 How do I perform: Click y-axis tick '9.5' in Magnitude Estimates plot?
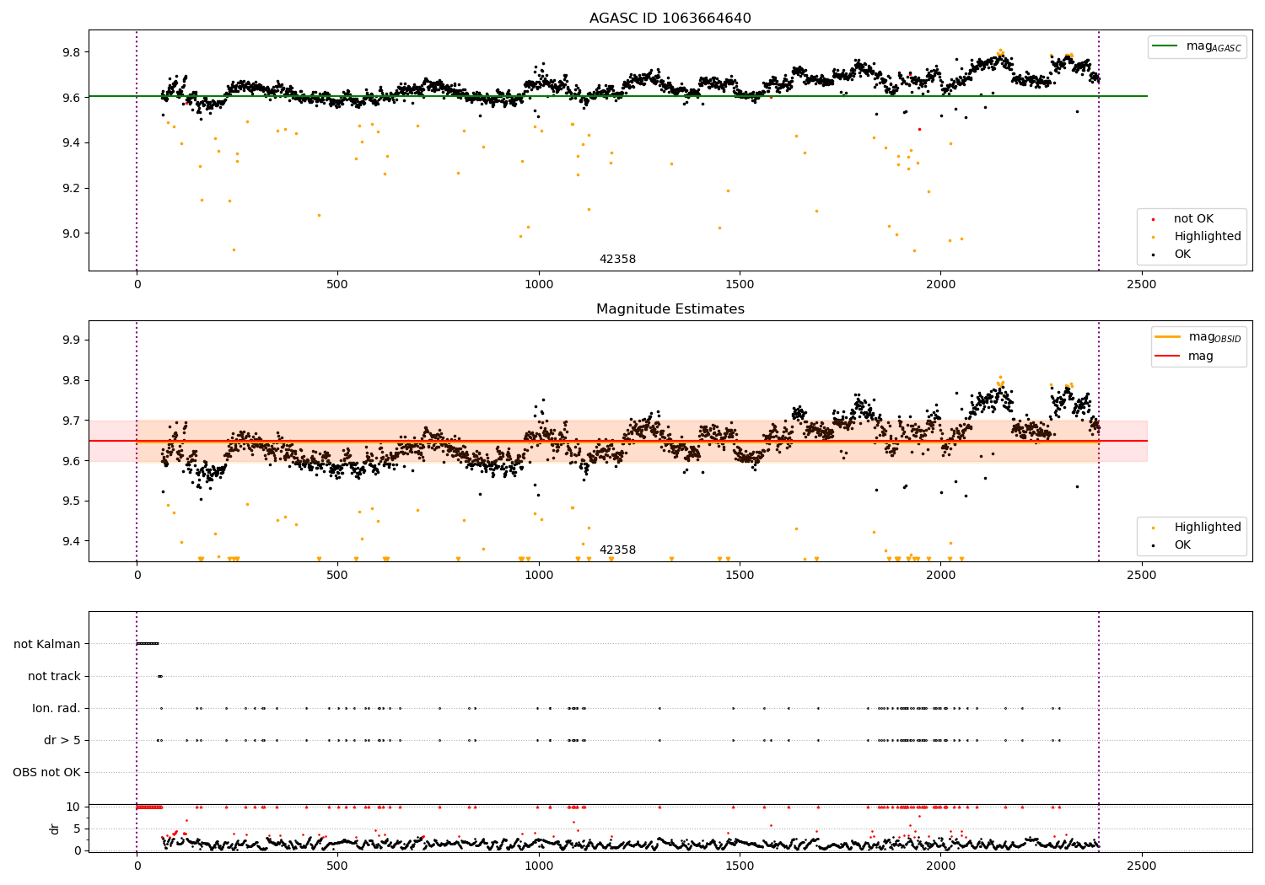coord(71,501)
